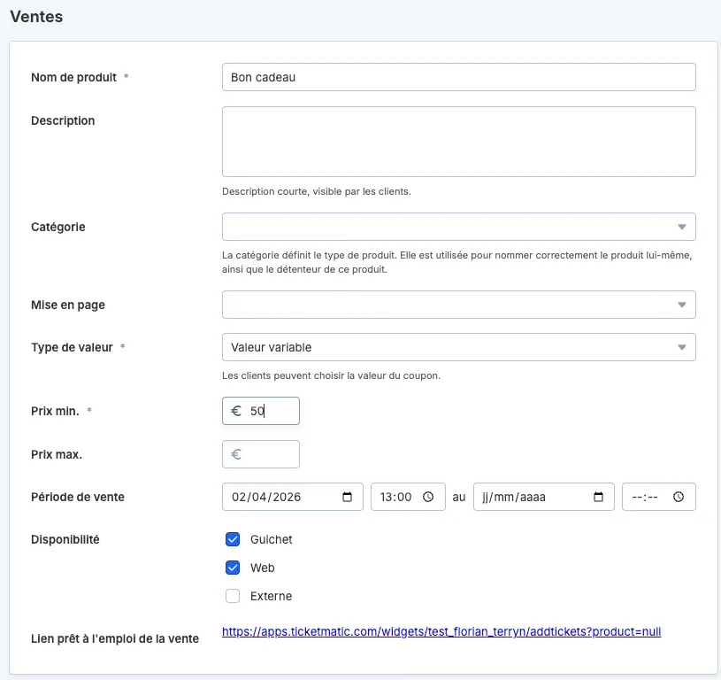
Task: Open the start date calendar picker icon
Action: click(347, 497)
